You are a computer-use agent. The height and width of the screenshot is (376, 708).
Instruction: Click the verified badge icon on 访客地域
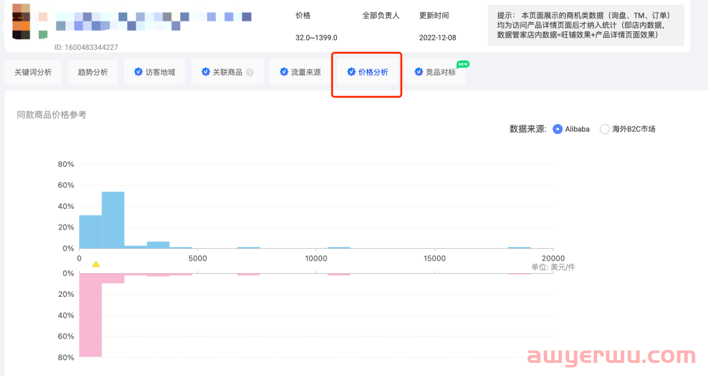click(138, 72)
